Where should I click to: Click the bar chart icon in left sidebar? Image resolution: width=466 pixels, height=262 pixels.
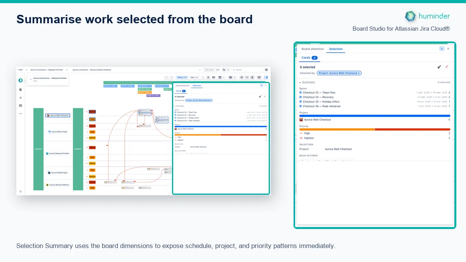tap(21, 98)
